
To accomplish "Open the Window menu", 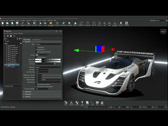I will pyautogui.click(x=44, y=20).
